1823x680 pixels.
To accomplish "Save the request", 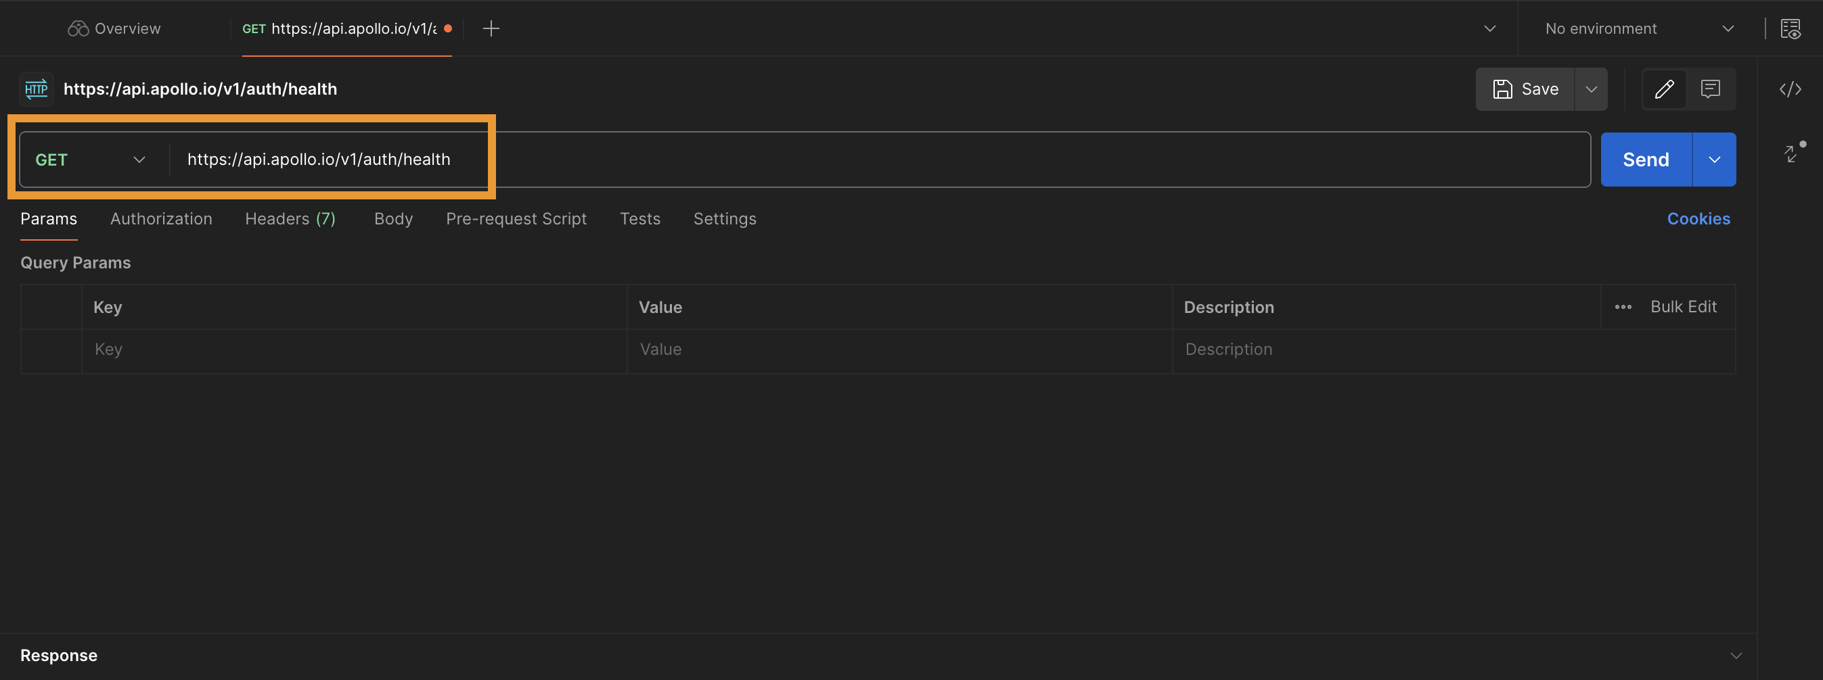I will click(x=1525, y=89).
